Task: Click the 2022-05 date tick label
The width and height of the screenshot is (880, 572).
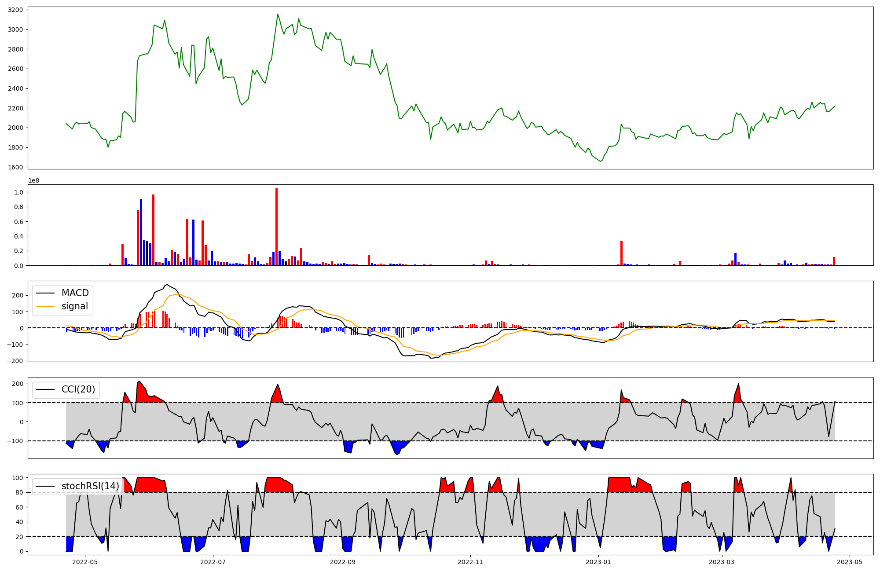Action: point(84,562)
